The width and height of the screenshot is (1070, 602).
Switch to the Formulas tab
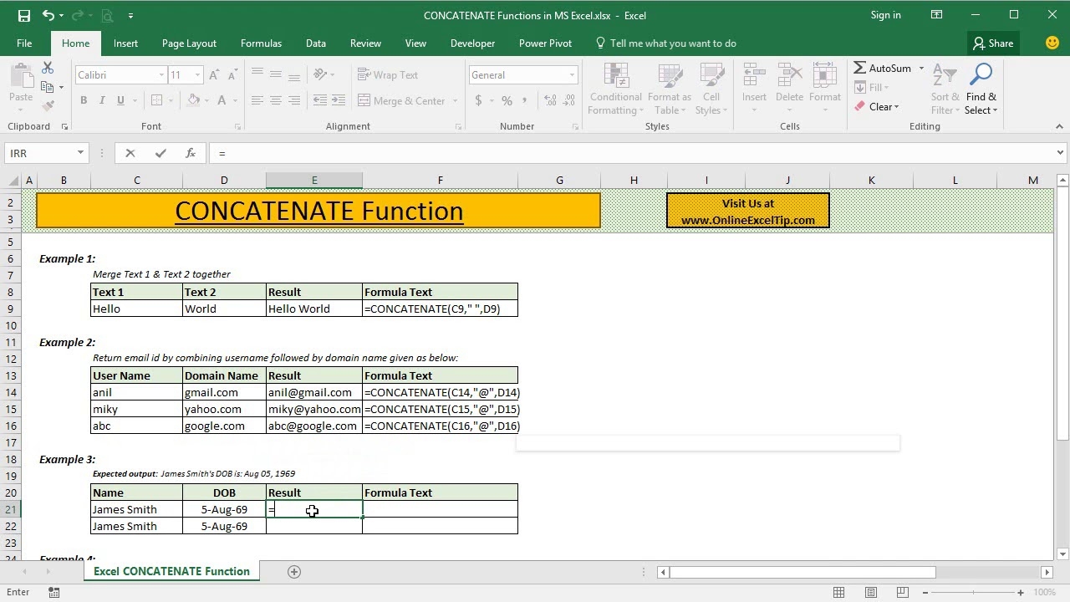(261, 43)
